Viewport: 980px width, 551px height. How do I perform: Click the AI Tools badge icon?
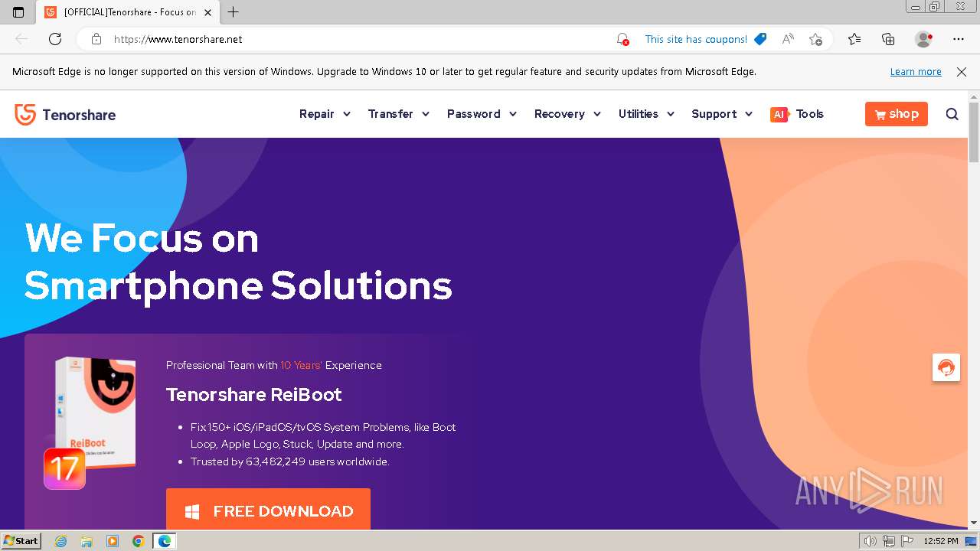779,114
